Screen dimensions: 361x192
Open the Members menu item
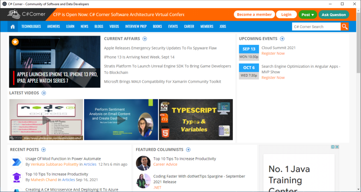[207, 27]
